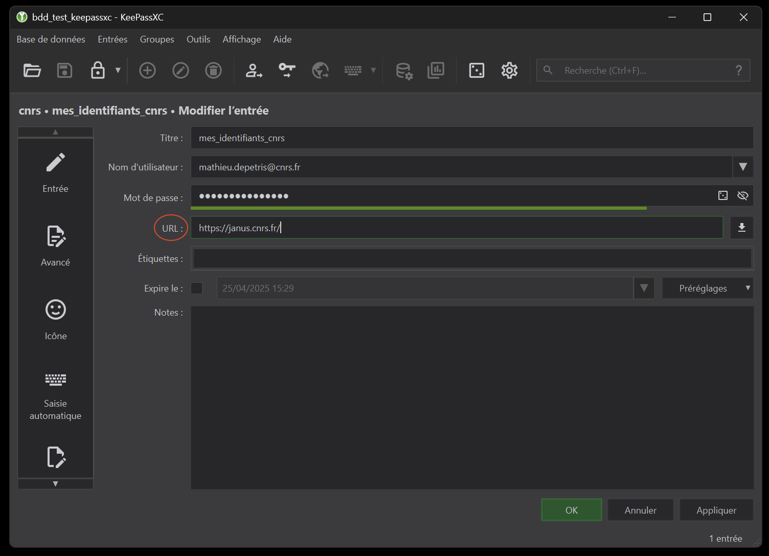Click the Appliquer button
Screen dimensions: 769x556
click(716, 510)
